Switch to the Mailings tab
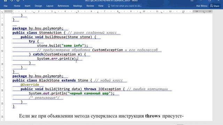This screenshot has width=223, height=125. pyautogui.click(x=78, y=6)
